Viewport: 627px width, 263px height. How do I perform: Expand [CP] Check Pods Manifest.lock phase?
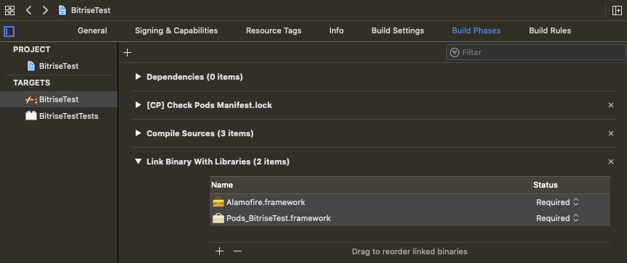click(x=139, y=105)
